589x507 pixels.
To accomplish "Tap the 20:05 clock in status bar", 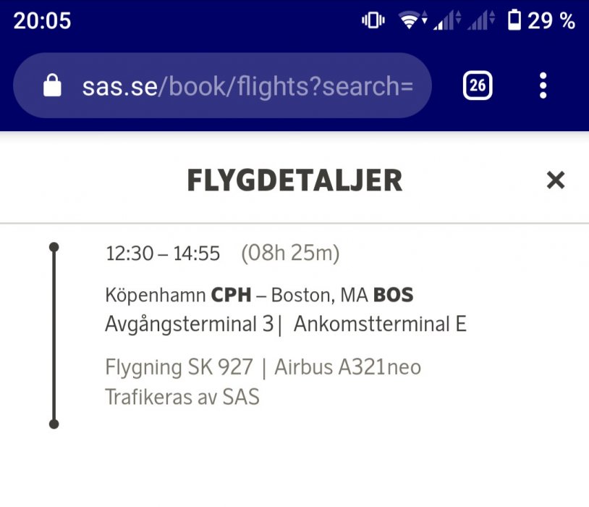I will [42, 21].
